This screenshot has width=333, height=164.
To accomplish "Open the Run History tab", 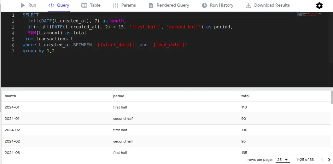I will coord(218,6).
